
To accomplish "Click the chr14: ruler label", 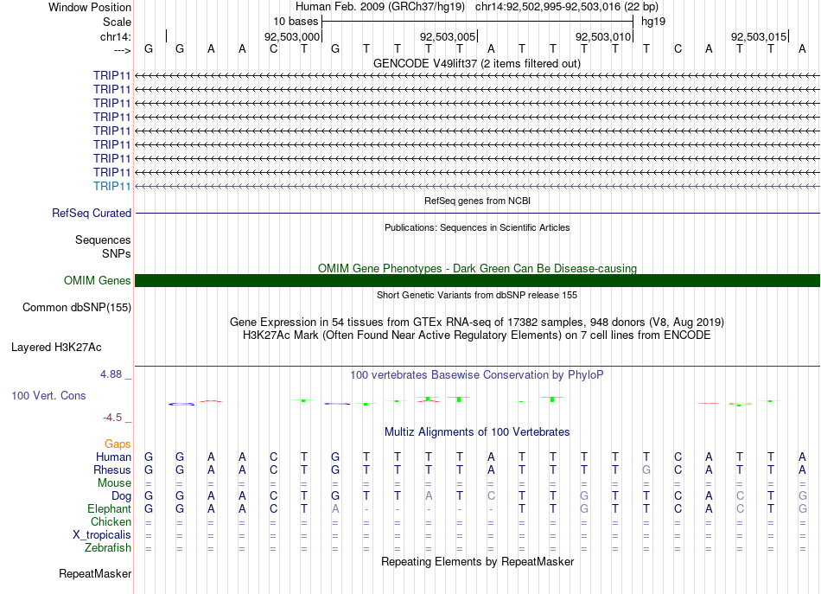I will tap(115, 36).
